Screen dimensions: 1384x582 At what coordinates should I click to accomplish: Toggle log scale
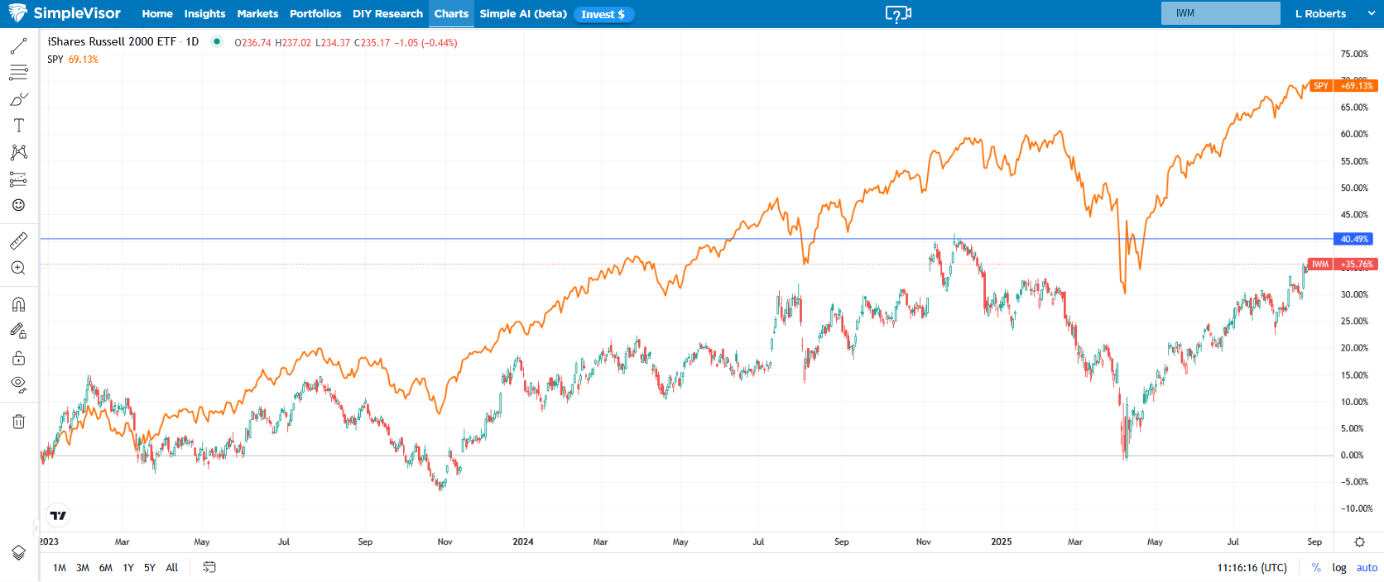[x=1339, y=567]
